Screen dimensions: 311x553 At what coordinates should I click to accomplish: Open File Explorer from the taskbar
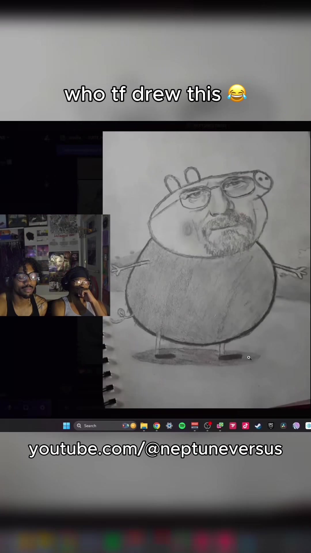[144, 426]
